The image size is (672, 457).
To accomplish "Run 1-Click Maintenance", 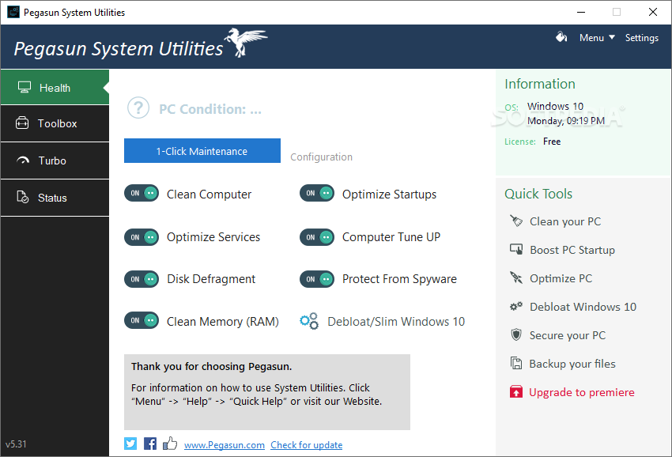I will [x=202, y=150].
